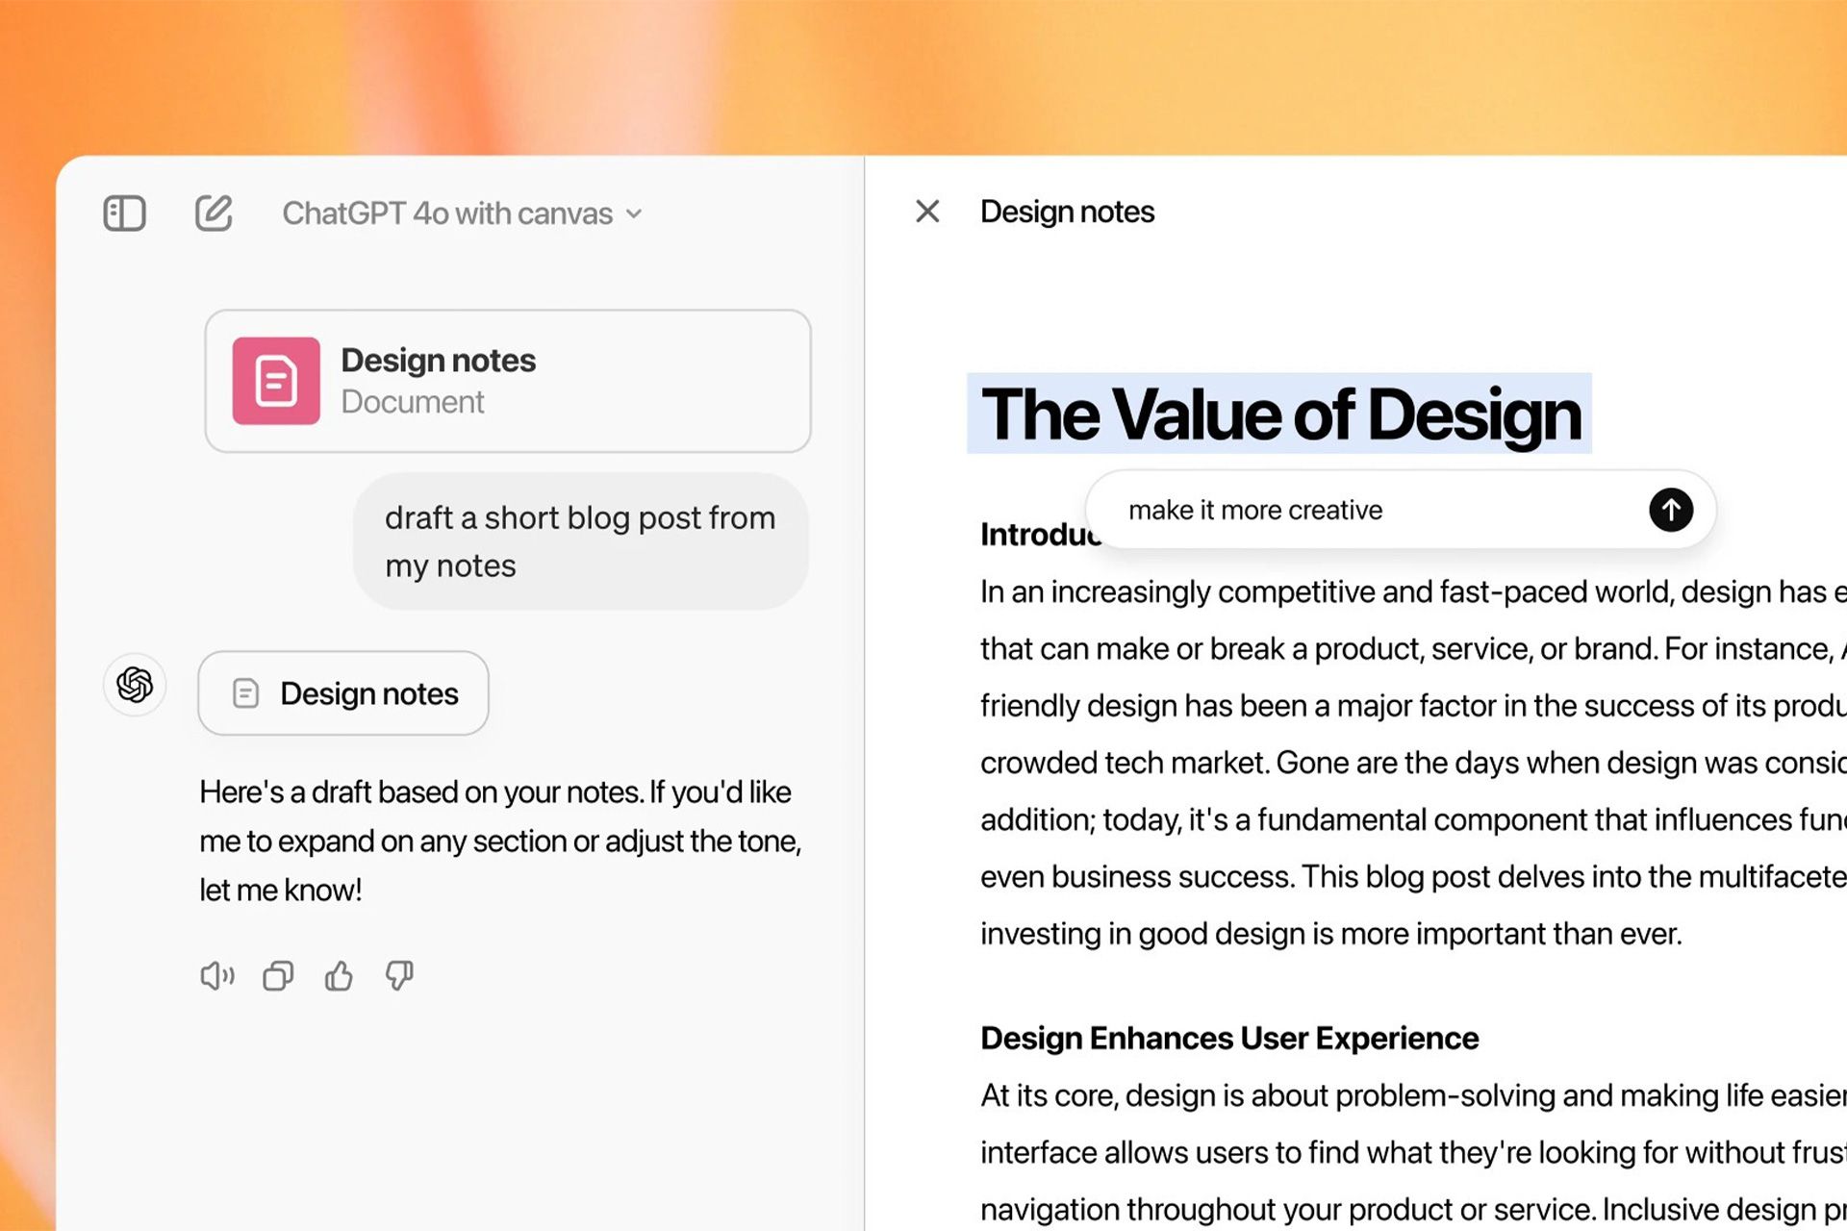Submit the 'make it more creative' prompt
This screenshot has height=1231, width=1847.
click(x=1670, y=510)
